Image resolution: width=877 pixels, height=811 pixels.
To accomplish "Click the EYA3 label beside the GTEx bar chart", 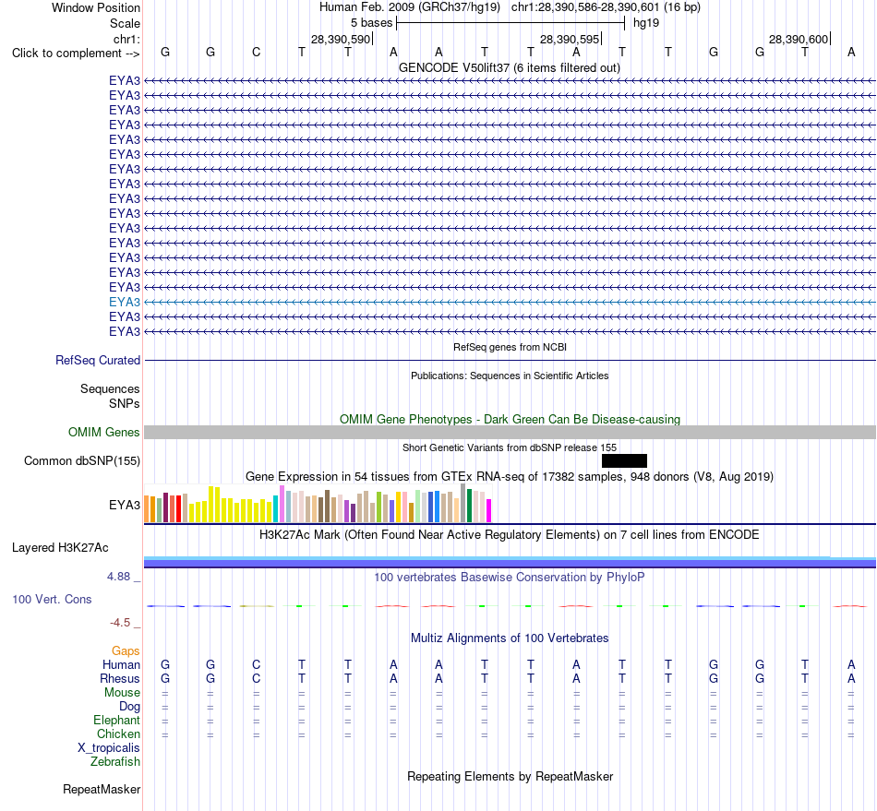I will click(125, 505).
